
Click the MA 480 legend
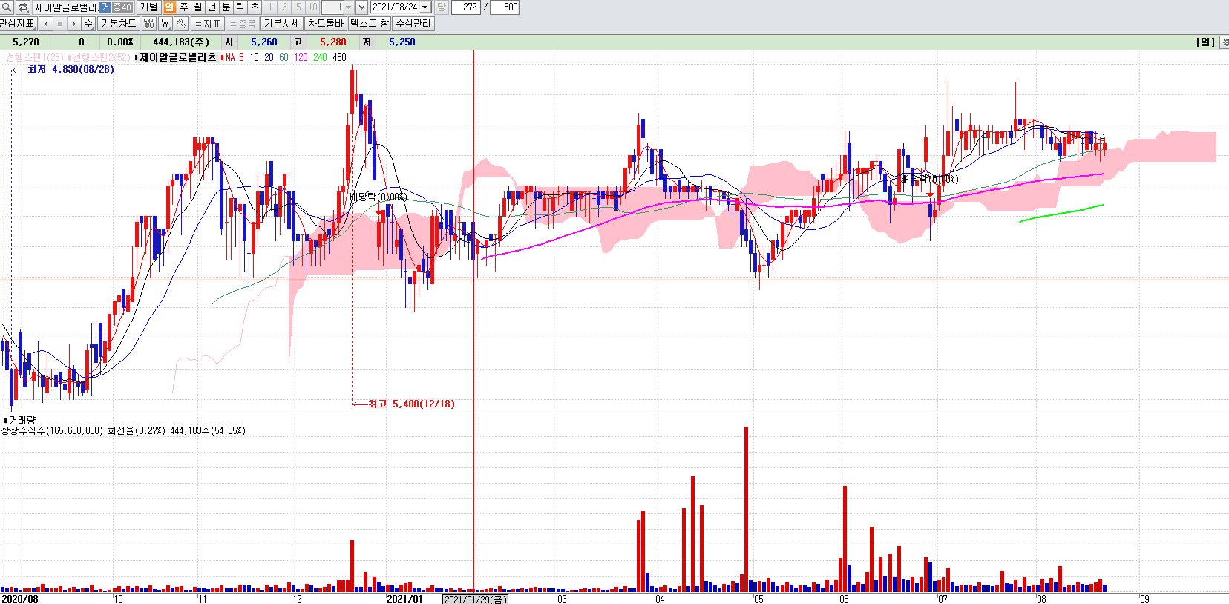tap(339, 57)
